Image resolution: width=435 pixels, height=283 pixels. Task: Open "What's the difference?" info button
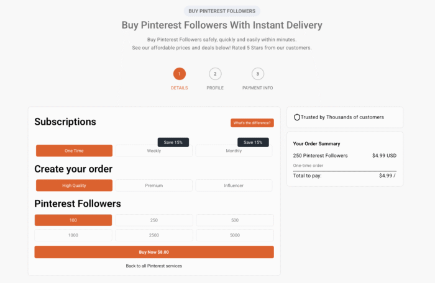coord(252,123)
